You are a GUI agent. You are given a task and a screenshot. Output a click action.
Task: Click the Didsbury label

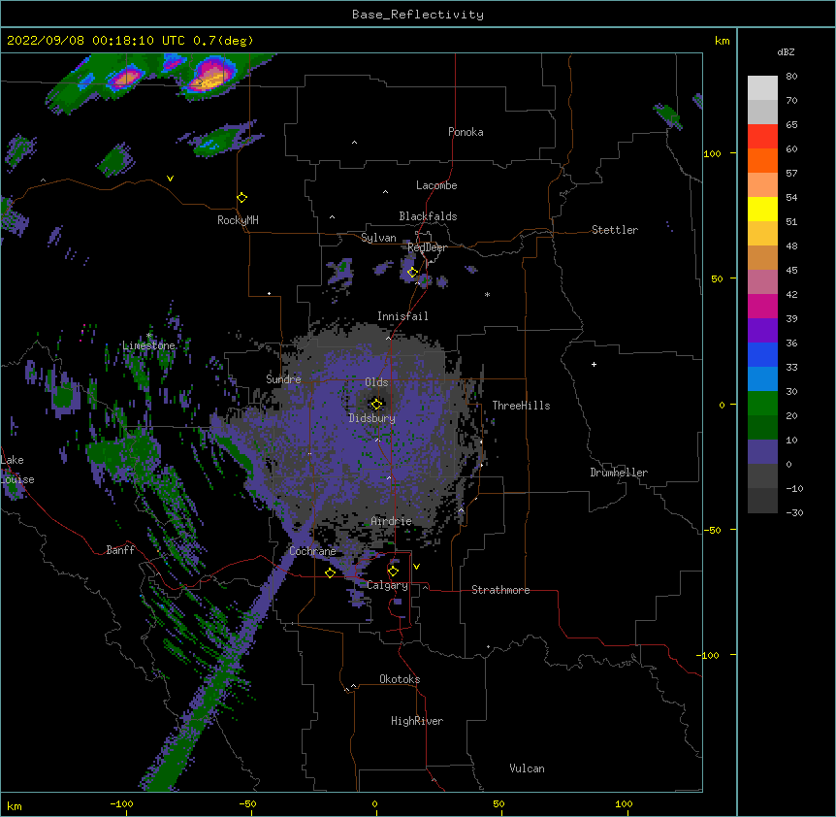click(372, 418)
